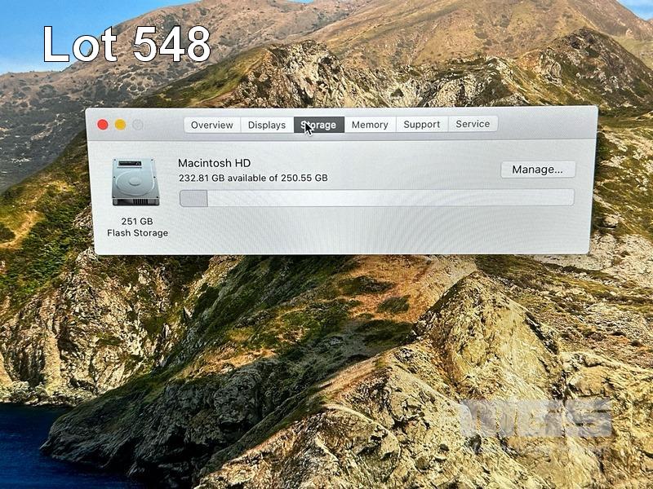This screenshot has width=653, height=489.
Task: Switch to the Overview tab
Action: point(212,125)
